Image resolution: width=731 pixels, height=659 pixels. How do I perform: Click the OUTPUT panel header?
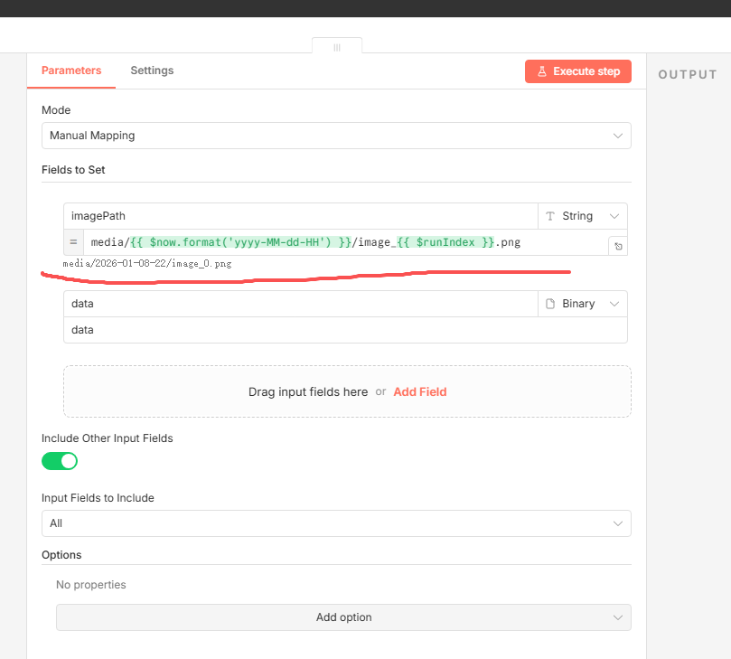click(687, 75)
